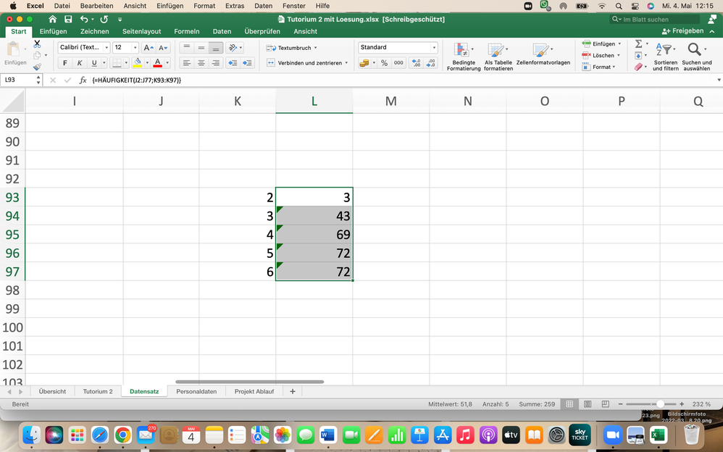Increase indent
This screenshot has height=452, width=723.
[x=248, y=63]
